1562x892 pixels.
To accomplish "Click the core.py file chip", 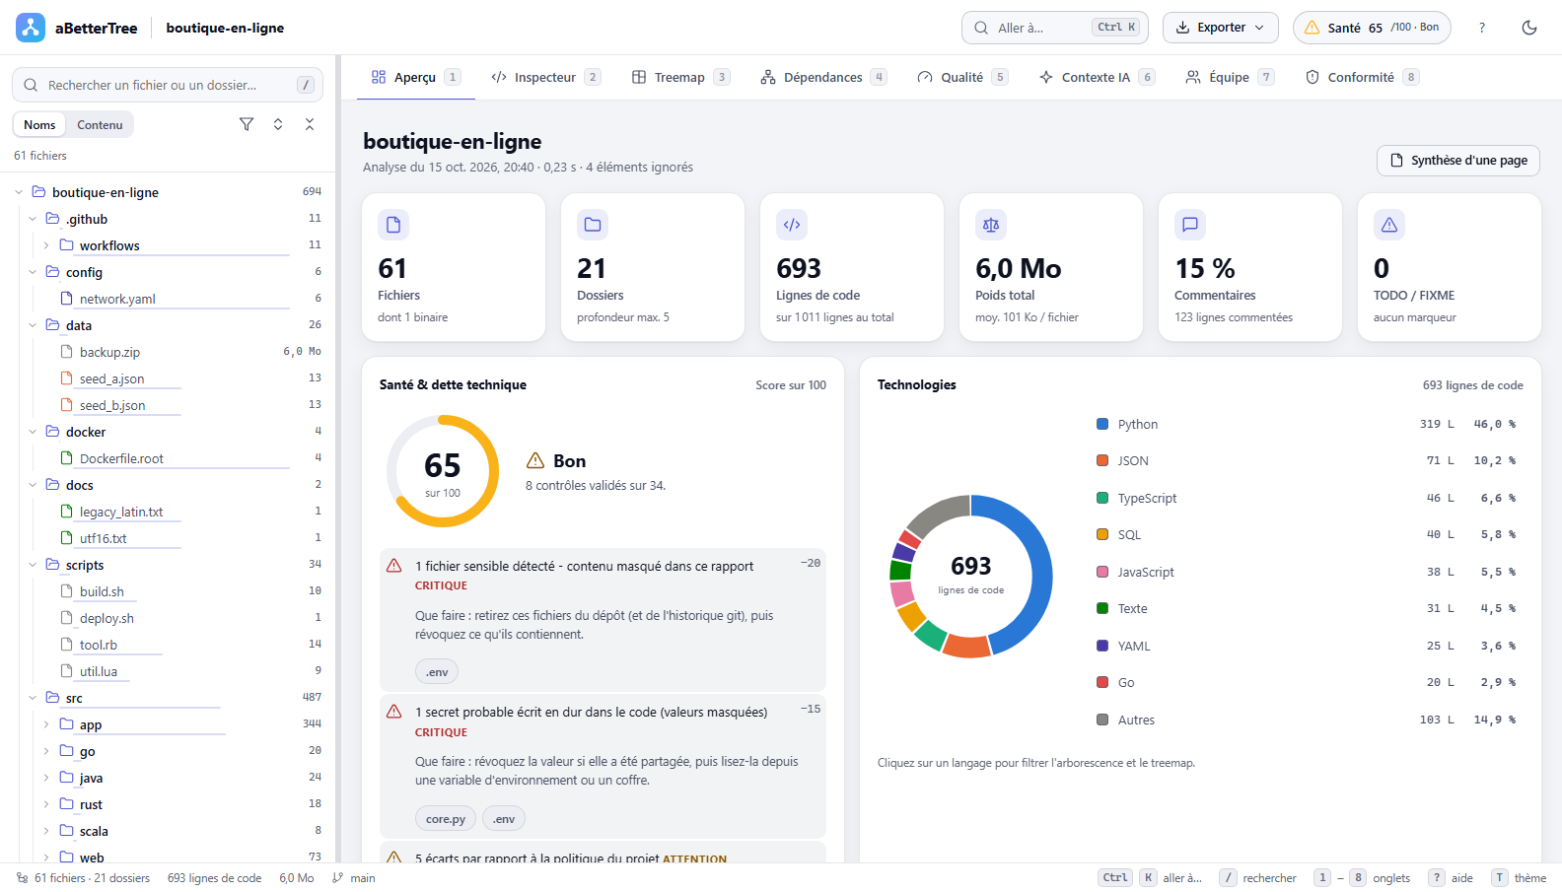I will 446,819.
